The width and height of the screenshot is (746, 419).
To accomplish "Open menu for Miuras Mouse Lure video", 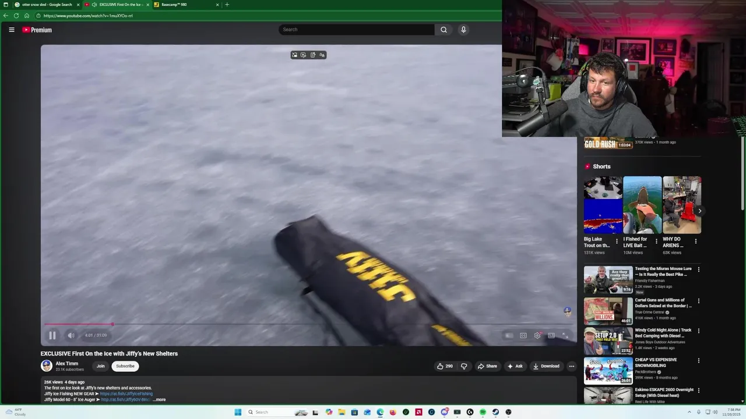I will [x=699, y=269].
